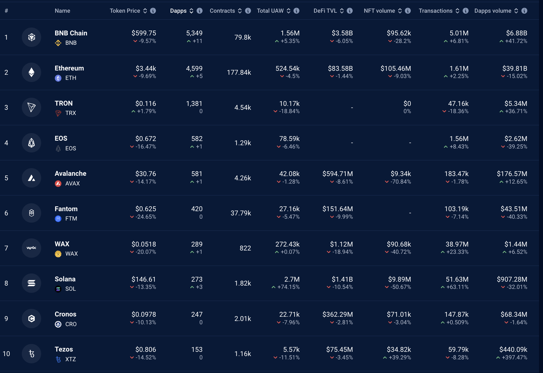
Task: Open the Fantom chain name link
Action: (x=66, y=209)
